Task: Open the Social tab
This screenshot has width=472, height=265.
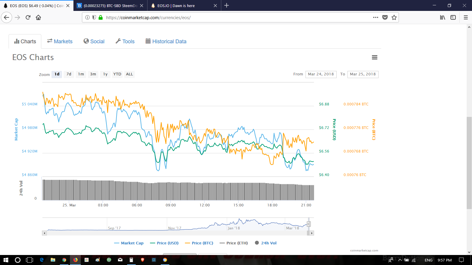Action: coord(94,42)
